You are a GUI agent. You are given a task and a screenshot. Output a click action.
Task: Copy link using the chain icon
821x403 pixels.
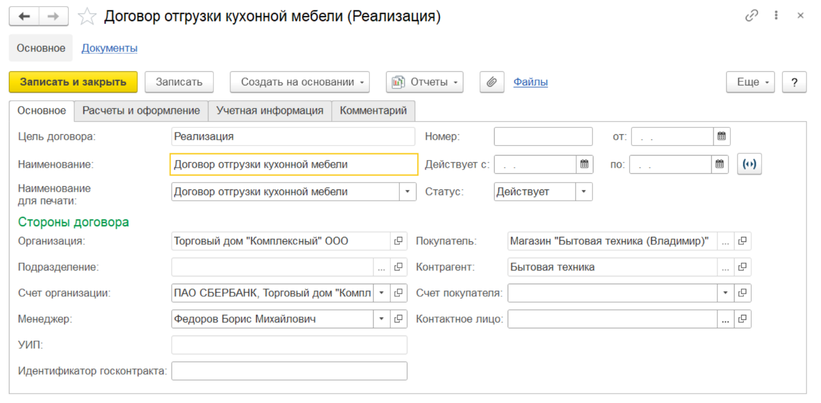coord(751,16)
